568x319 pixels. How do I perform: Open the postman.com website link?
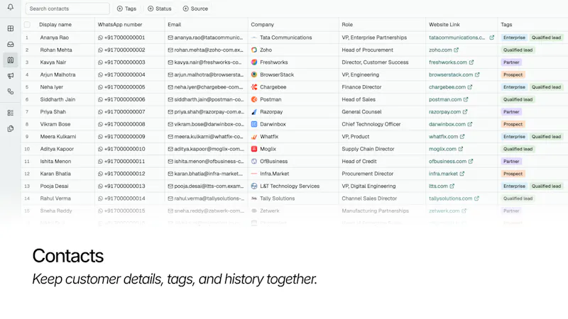pyautogui.click(x=445, y=99)
